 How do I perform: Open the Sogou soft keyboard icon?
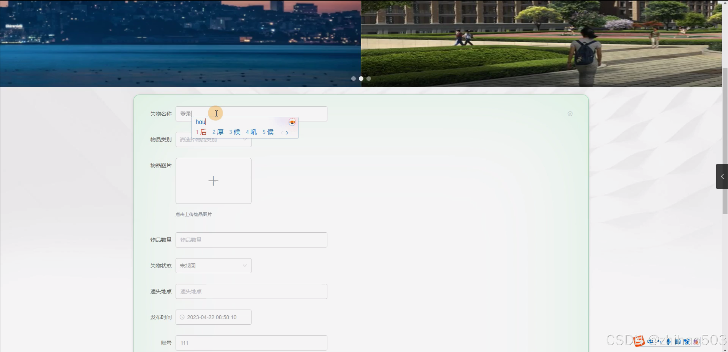coord(678,342)
